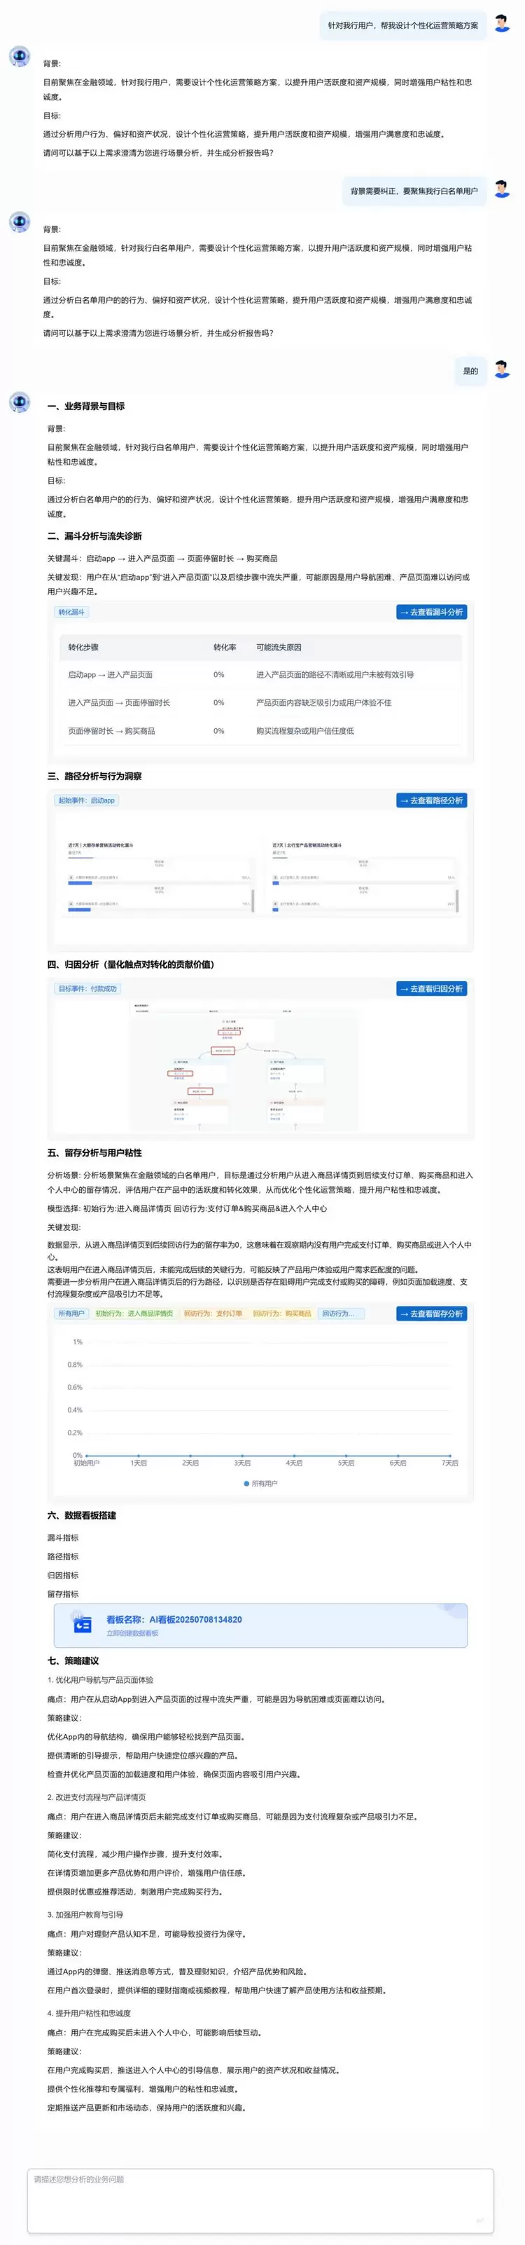Image resolution: width=525 pixels, height=2245 pixels.
Task: Click the 回访行为: 支付订单 tag
Action: 212,1313
